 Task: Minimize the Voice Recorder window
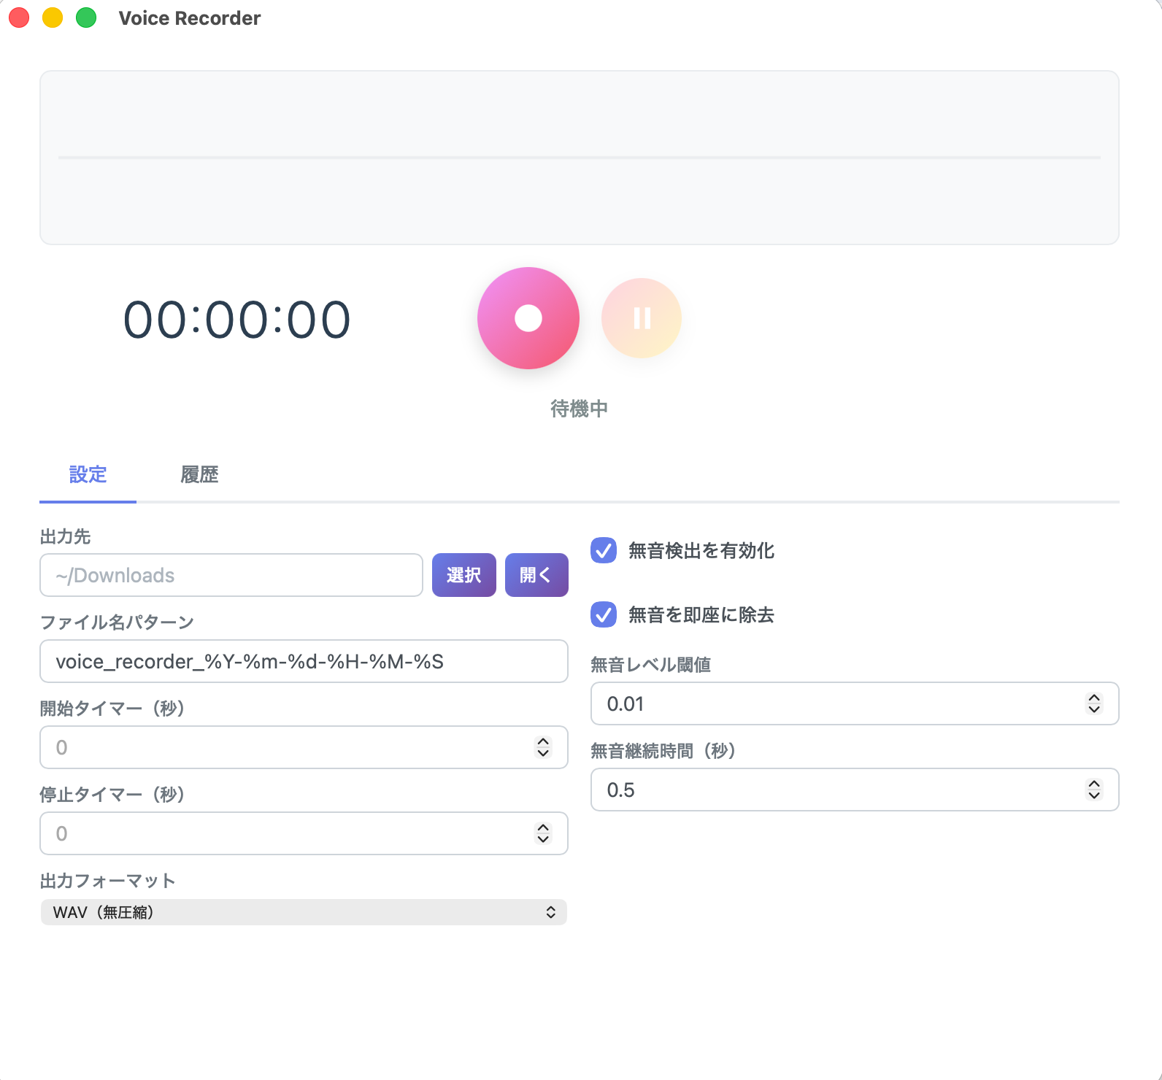(x=53, y=18)
